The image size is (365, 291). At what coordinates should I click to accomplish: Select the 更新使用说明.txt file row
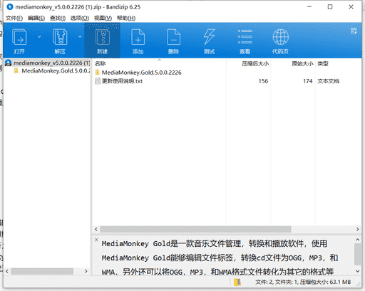point(122,81)
